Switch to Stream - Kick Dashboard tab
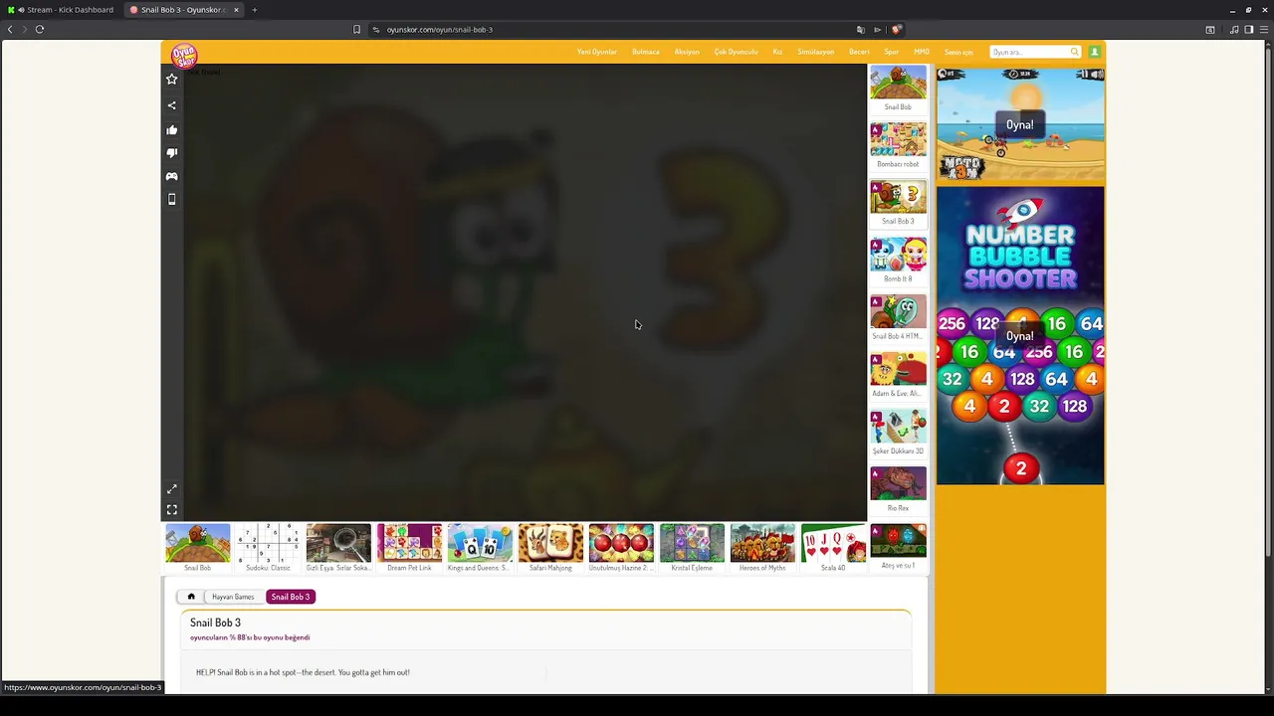Screen dimensions: 1274x716 (x=61, y=10)
